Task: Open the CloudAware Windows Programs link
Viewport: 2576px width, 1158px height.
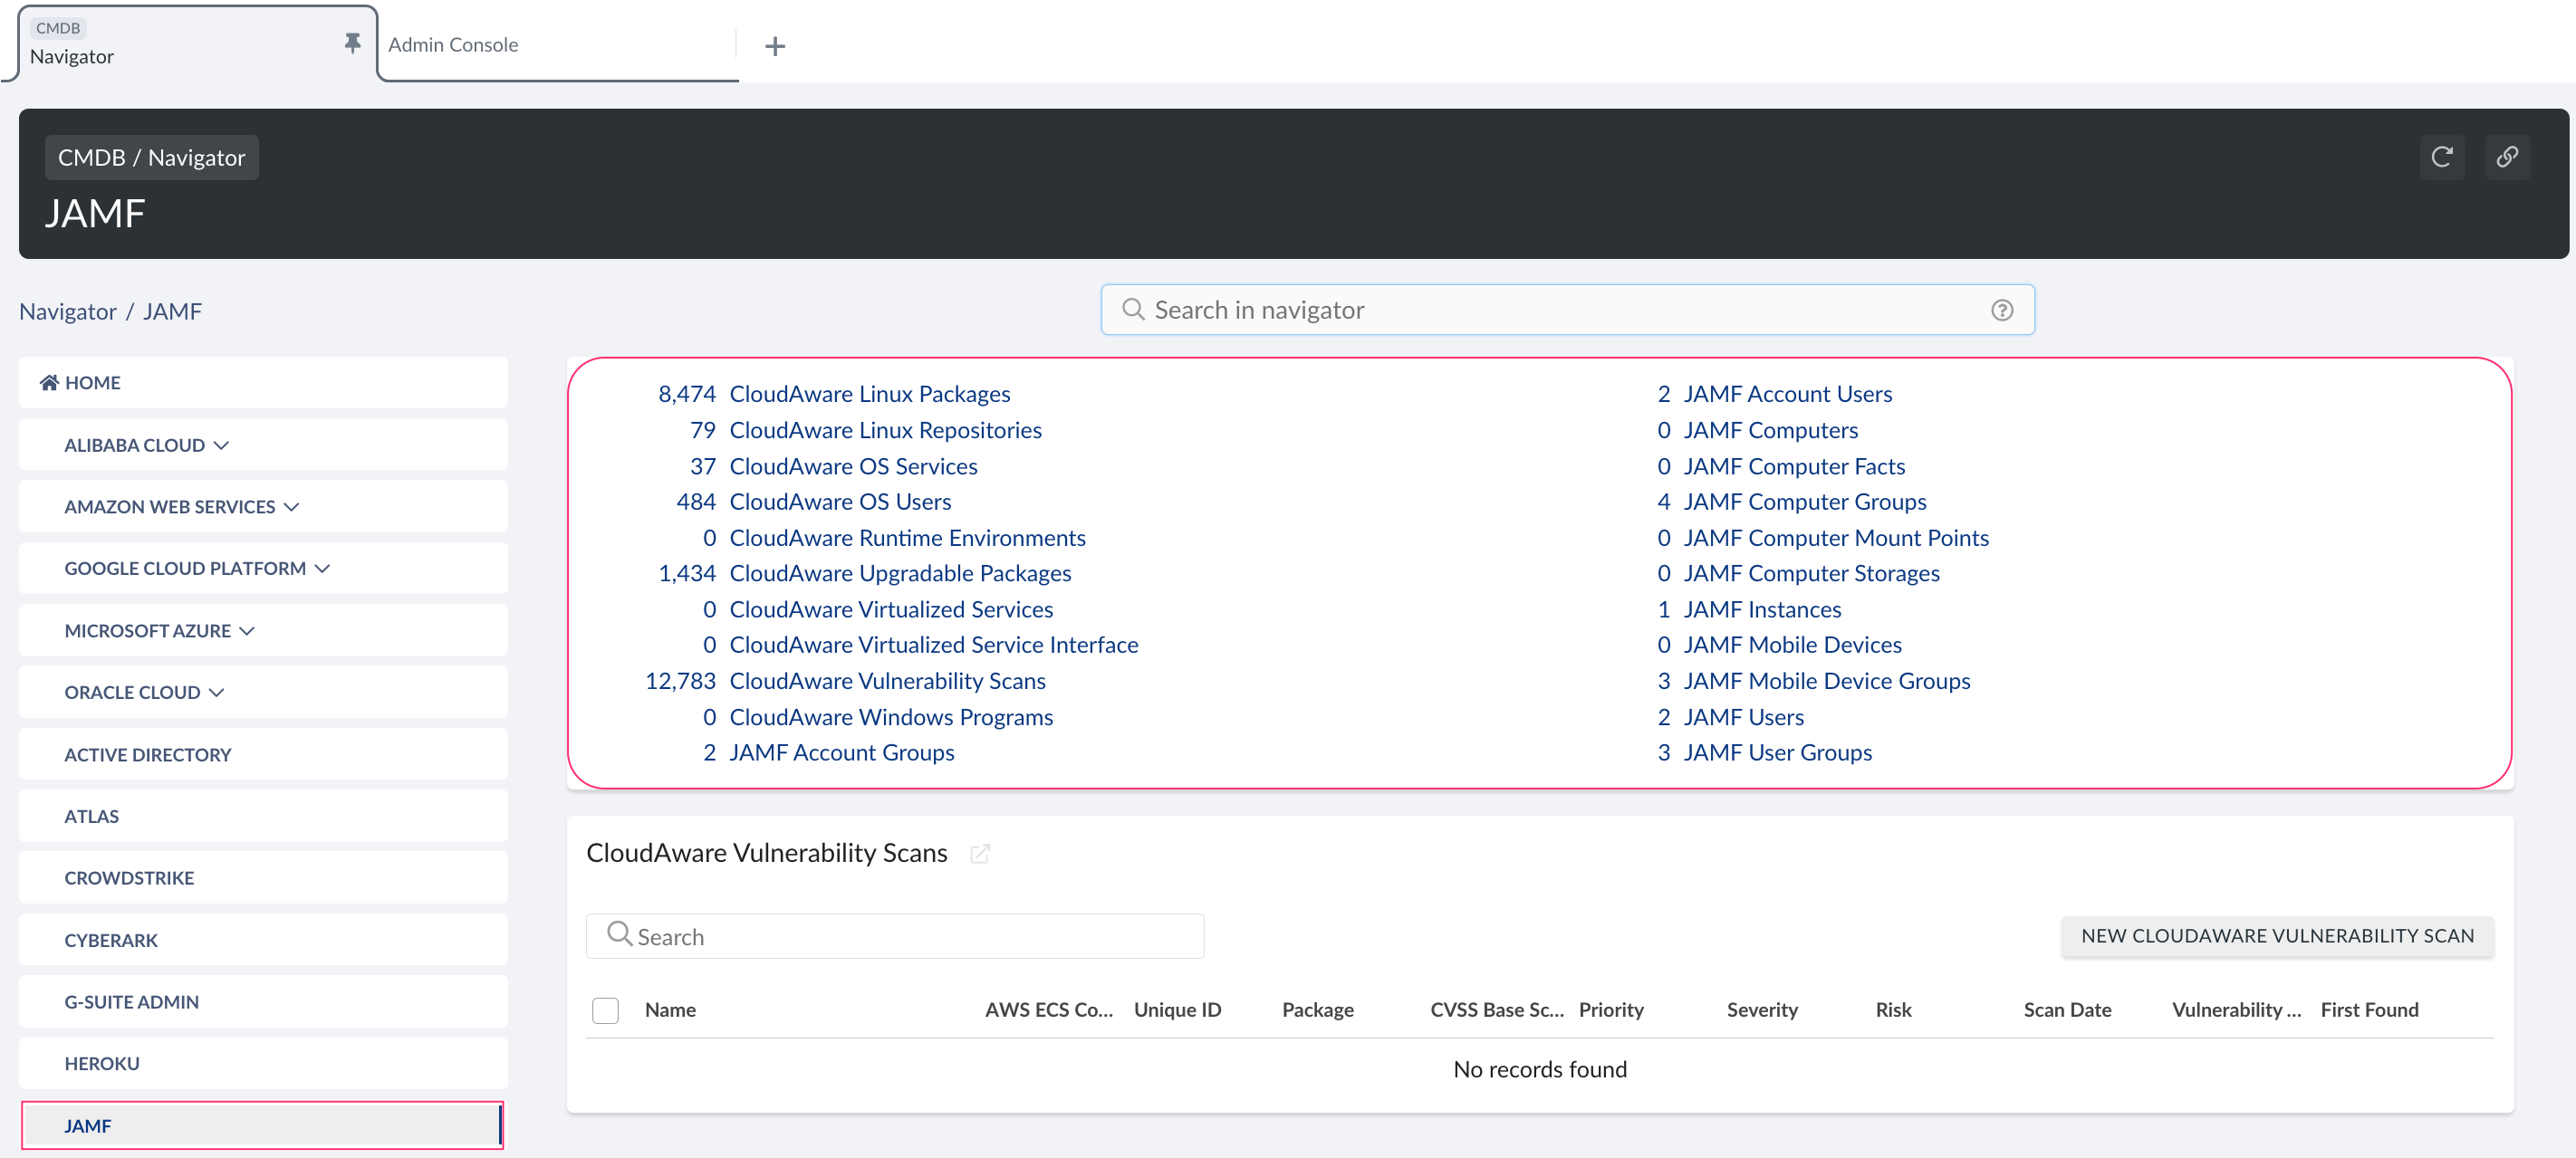Action: coord(891,717)
